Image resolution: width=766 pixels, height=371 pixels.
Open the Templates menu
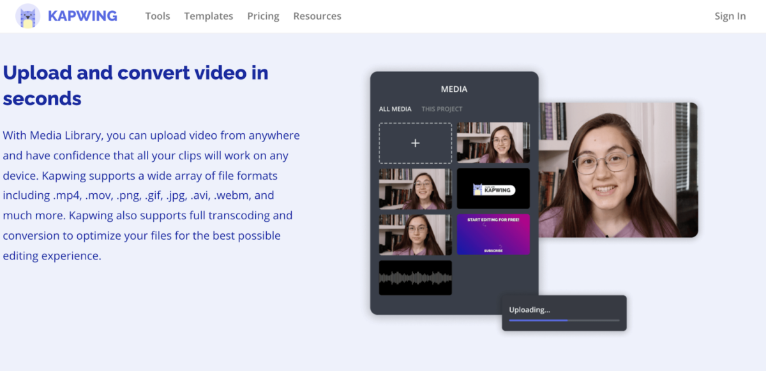209,16
